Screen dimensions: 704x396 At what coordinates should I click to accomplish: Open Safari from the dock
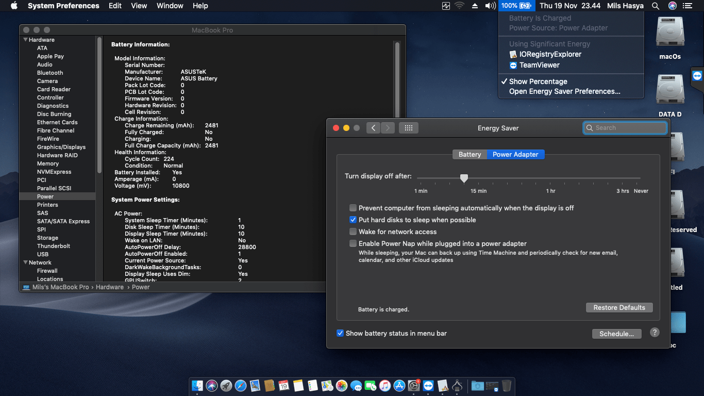pyautogui.click(x=241, y=385)
